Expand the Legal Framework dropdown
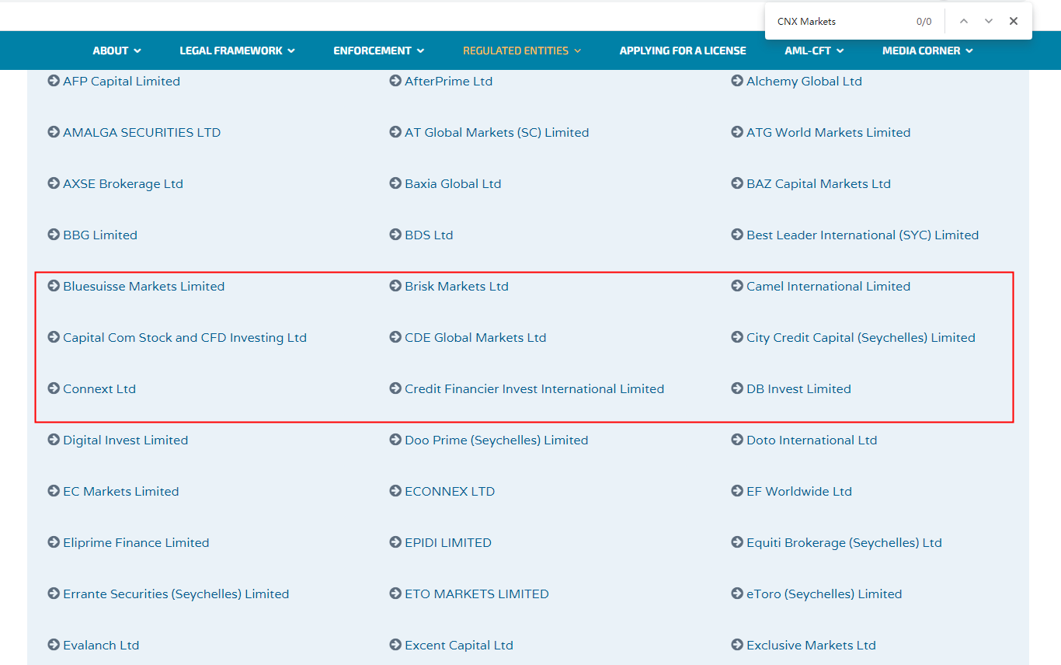This screenshot has width=1061, height=665. 237,50
